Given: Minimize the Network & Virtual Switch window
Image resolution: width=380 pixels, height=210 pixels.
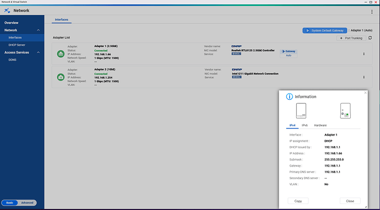Looking at the screenshot, I should tap(366, 2).
